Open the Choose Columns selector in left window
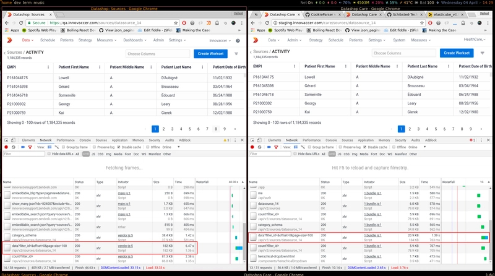The image size is (495, 276). 158,54
